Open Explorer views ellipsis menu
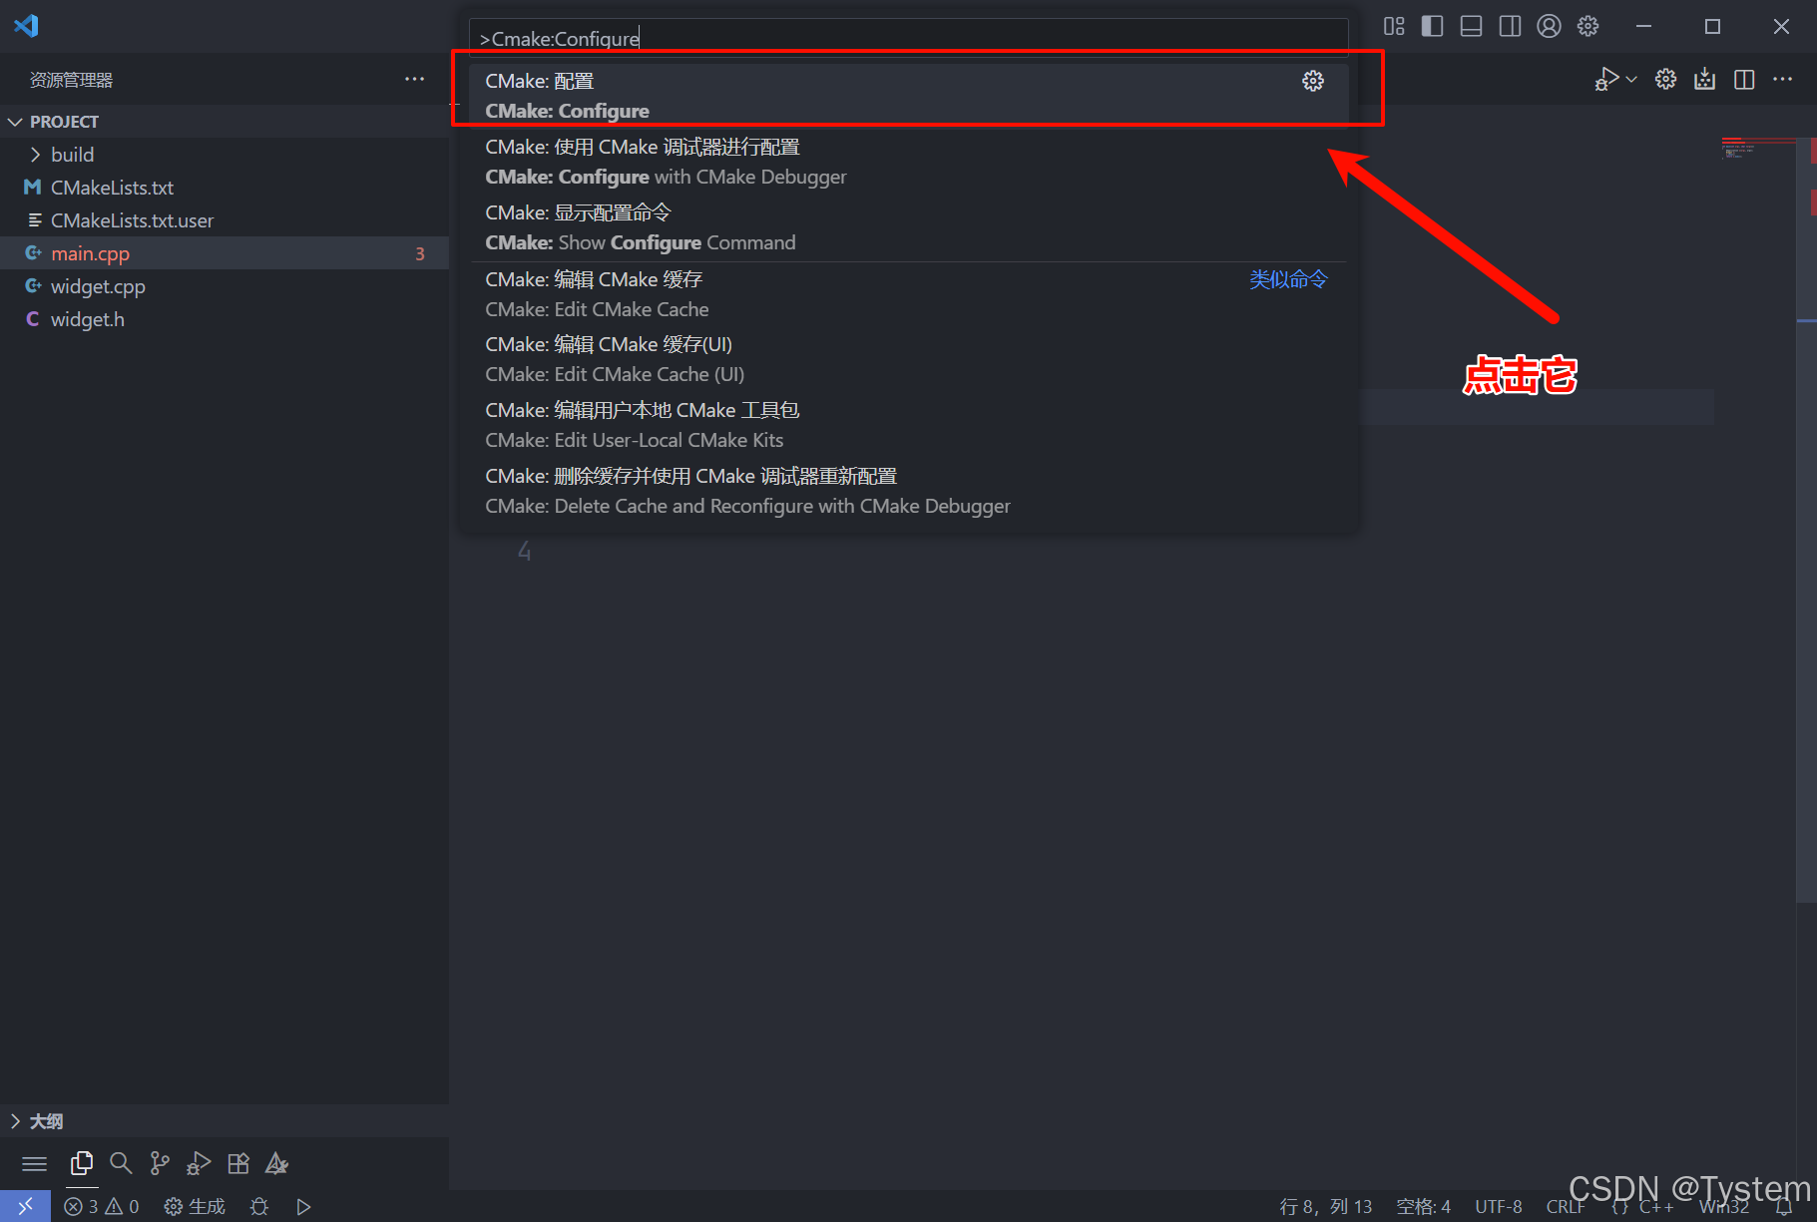This screenshot has height=1222, width=1817. [x=414, y=79]
